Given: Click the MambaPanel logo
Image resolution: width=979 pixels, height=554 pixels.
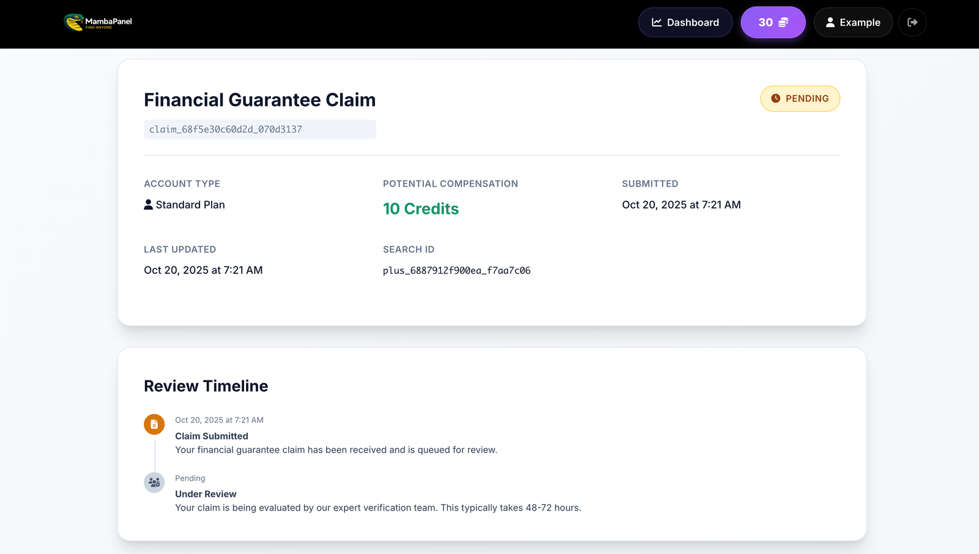Looking at the screenshot, I should 97,22.
